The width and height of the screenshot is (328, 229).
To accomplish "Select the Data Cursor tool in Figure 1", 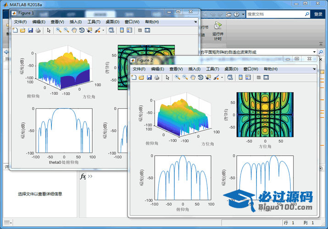I will point(89,30).
